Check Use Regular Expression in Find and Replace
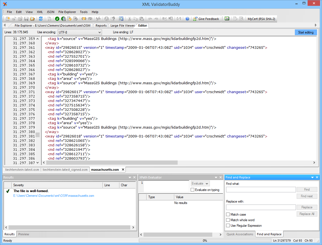Screen dimensions: 322x245 point(228,225)
